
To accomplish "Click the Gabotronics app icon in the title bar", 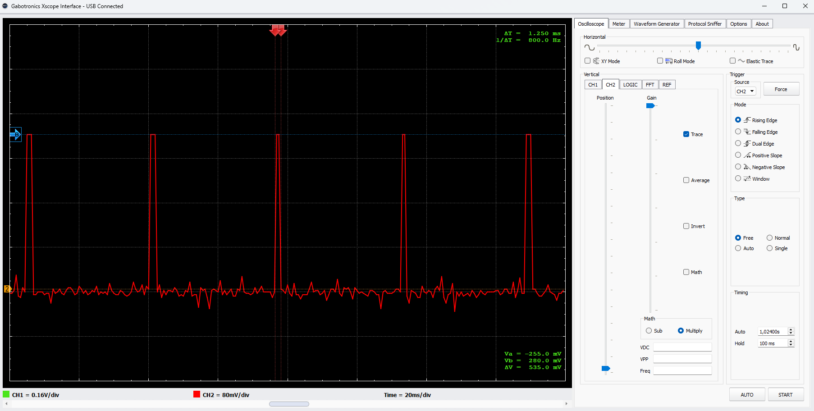I will click(5, 6).
